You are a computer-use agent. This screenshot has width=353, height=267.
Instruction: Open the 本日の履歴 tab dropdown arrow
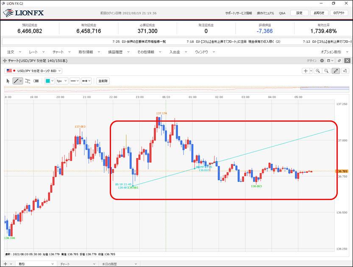pos(136,264)
